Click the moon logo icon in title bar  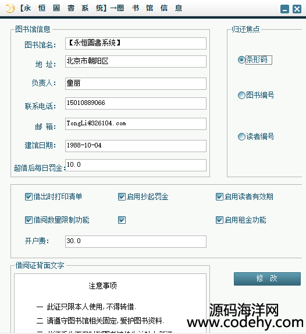pyautogui.click(x=9, y=9)
